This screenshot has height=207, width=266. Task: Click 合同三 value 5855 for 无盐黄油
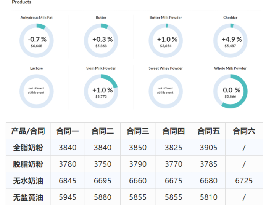(138, 197)
